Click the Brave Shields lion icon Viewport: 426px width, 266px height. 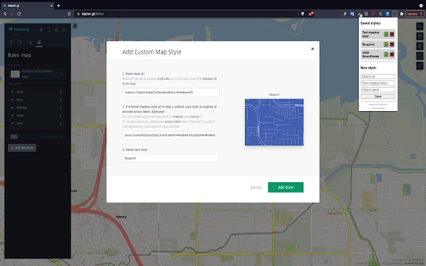(302, 14)
